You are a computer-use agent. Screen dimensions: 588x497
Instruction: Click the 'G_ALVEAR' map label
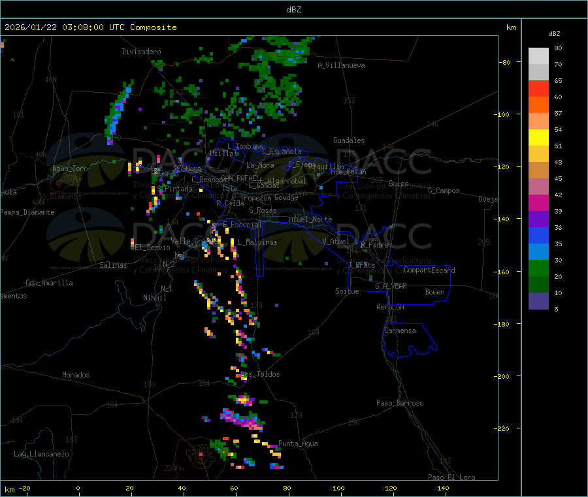pyautogui.click(x=391, y=286)
